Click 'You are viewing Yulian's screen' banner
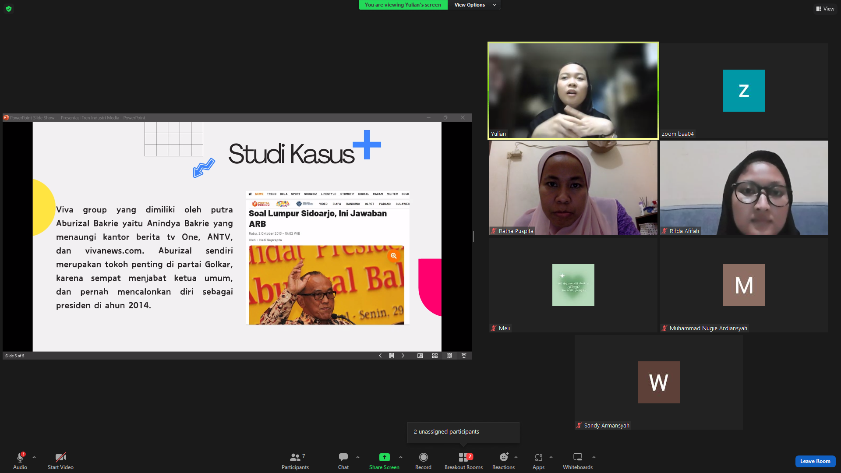841x473 pixels. point(403,5)
